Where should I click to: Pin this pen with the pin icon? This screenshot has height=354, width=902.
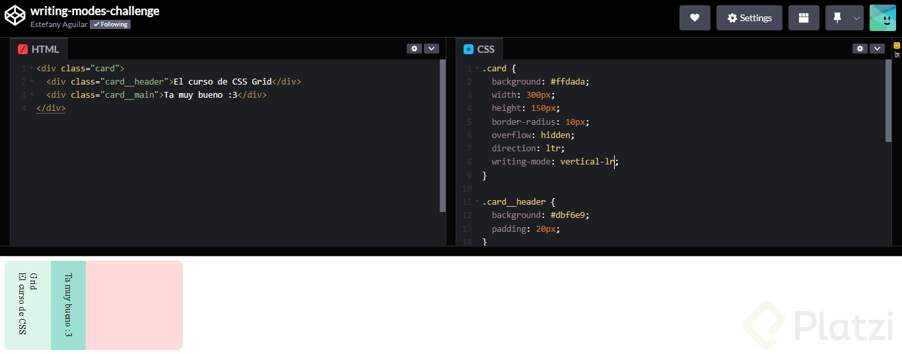pos(837,18)
